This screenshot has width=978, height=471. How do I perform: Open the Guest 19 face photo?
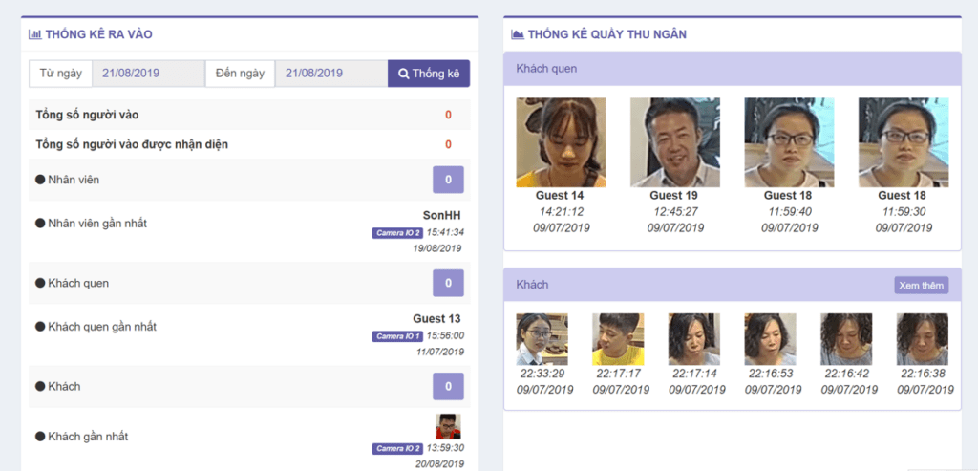[x=674, y=142]
